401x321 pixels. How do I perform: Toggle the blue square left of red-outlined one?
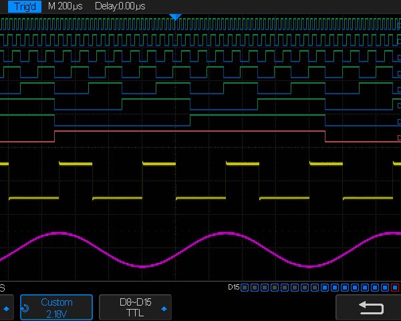point(385,288)
